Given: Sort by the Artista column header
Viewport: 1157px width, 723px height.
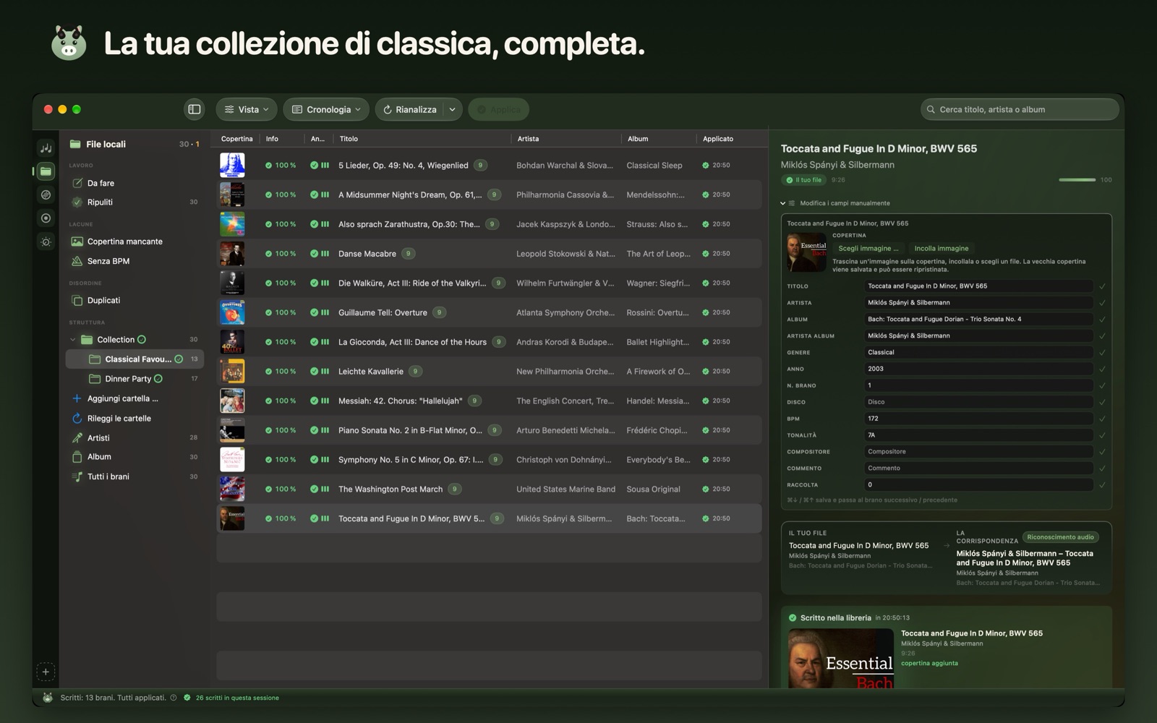Looking at the screenshot, I should (528, 139).
